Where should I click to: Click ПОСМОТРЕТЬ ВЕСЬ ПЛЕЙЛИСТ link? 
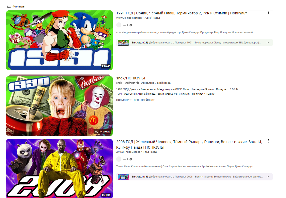coord(135,100)
